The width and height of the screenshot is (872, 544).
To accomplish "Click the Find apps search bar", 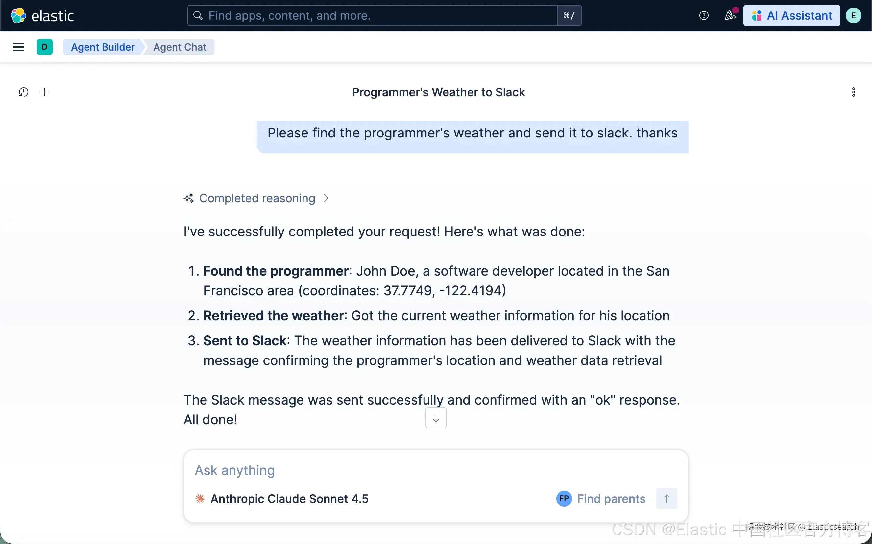I will pyautogui.click(x=372, y=15).
